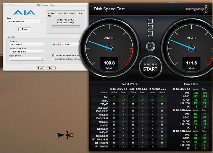The image size is (213, 153).
Task: Open the File Size dropdown
Action: [x=70, y=45]
